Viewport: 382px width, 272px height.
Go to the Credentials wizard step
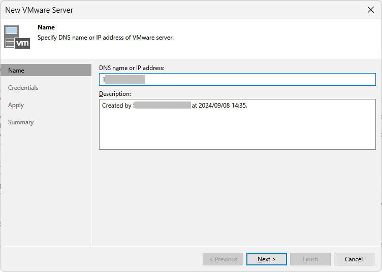click(x=23, y=88)
